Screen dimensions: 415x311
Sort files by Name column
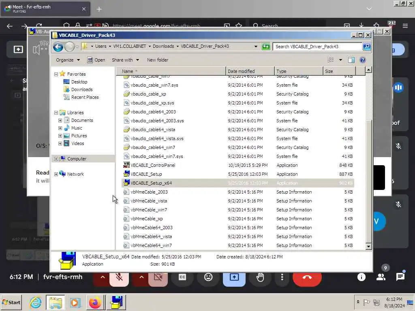click(x=171, y=71)
